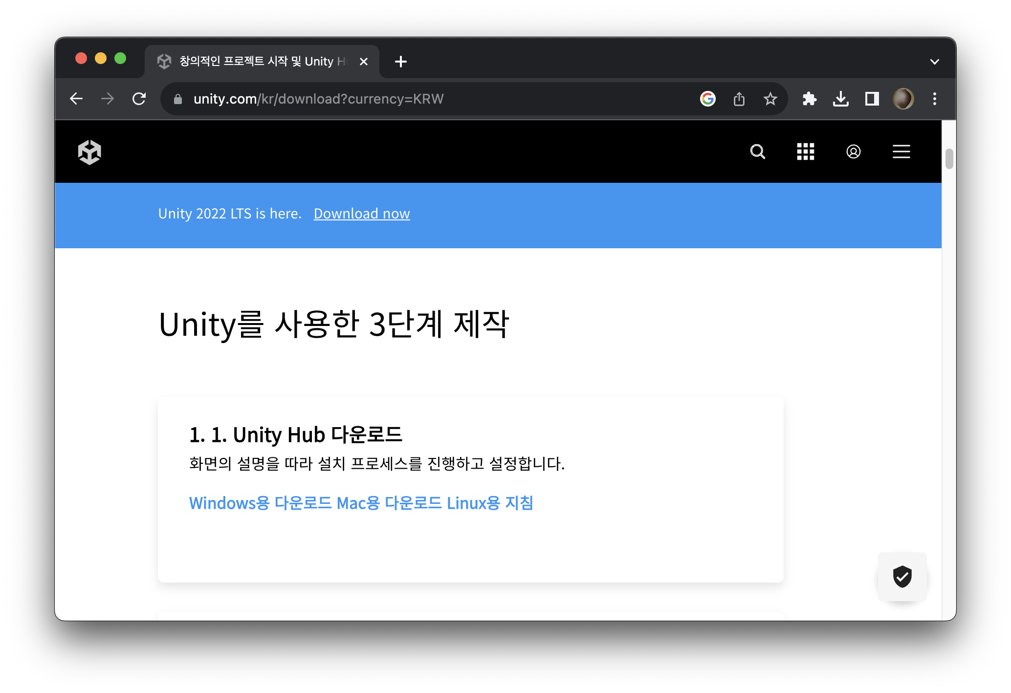Open the Chrome downloads icon
The height and width of the screenshot is (693, 1011).
pyautogui.click(x=841, y=99)
